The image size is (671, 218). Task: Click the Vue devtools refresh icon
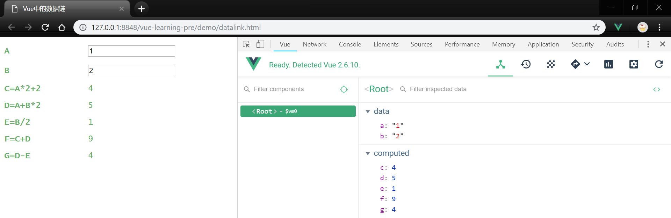659,64
